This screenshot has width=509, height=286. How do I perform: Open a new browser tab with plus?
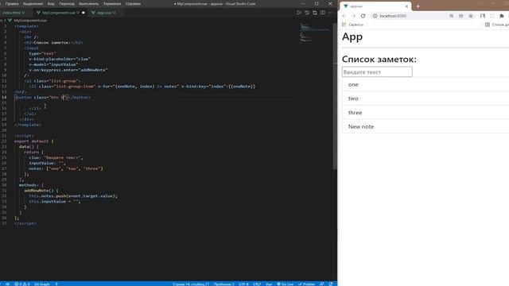click(x=418, y=6)
